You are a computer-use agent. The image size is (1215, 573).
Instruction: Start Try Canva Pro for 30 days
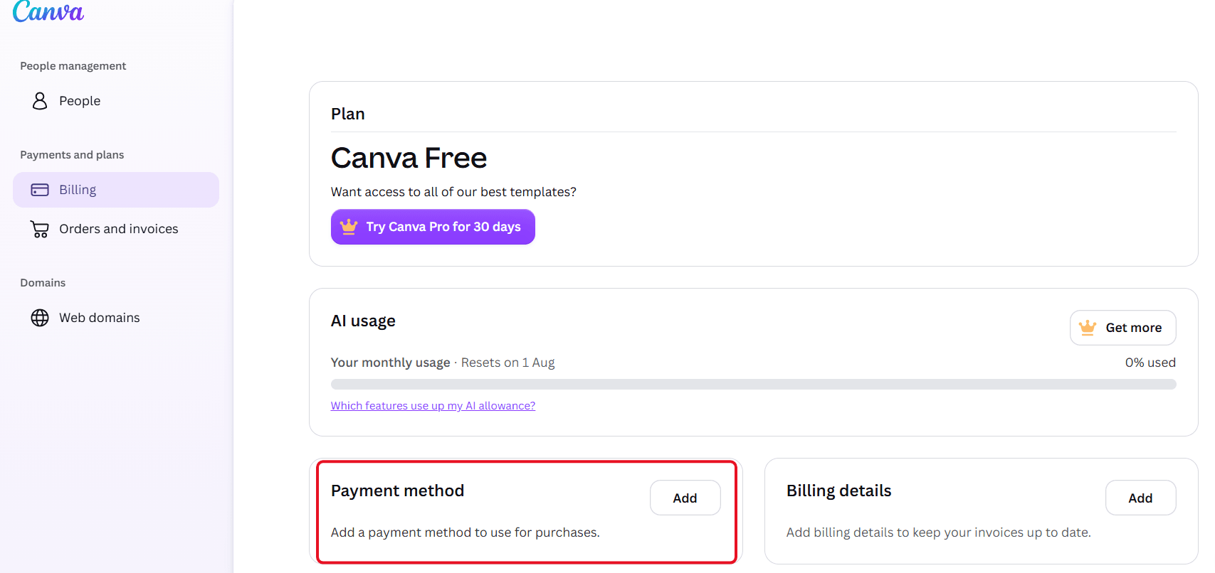433,227
